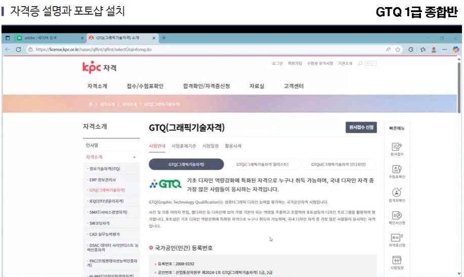Viewport: 464px width, 277px height.
Task: Select GTQ(그래픽기술자격) pill button
Action: 186,165
